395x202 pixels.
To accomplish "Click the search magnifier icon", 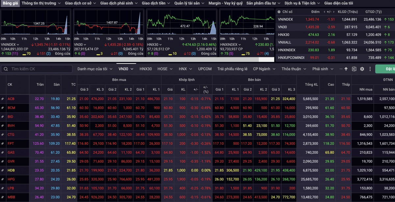I will (6, 69).
